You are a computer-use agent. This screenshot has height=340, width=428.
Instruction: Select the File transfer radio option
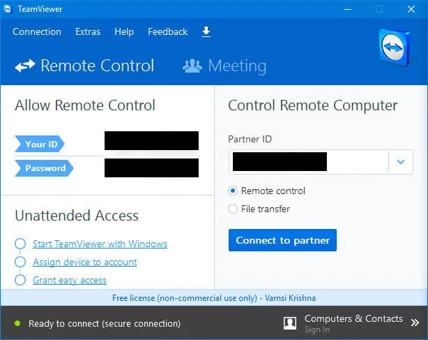tap(233, 209)
